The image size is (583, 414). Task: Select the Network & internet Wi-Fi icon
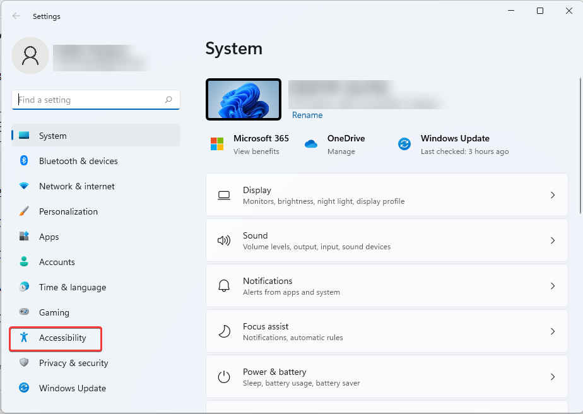tap(24, 186)
